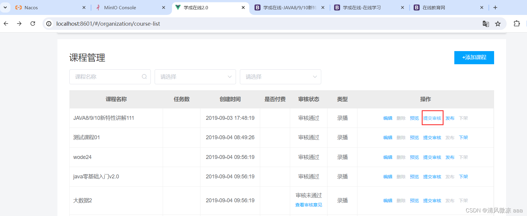Viewport: 527px width, 216px height.
Task: Click the address bar URL
Action: click(x=108, y=24)
